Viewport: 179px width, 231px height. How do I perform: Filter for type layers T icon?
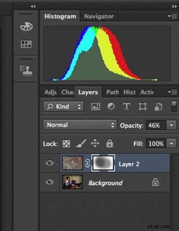[126, 106]
